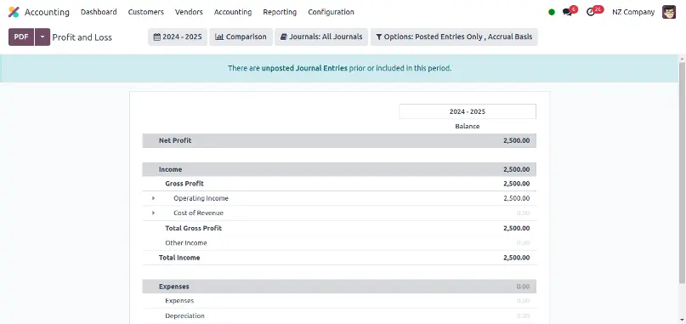
Task: Click the Odoo Accounting app logo icon
Action: pyautogui.click(x=14, y=12)
